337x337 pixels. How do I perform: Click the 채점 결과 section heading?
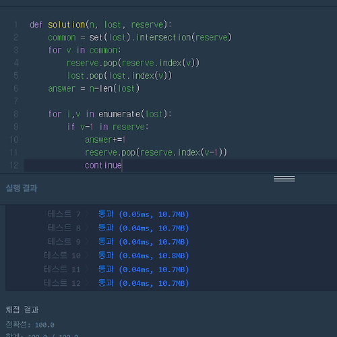(22, 309)
